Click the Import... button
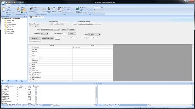This screenshot has width=195, height=109. pyautogui.click(x=35, y=41)
